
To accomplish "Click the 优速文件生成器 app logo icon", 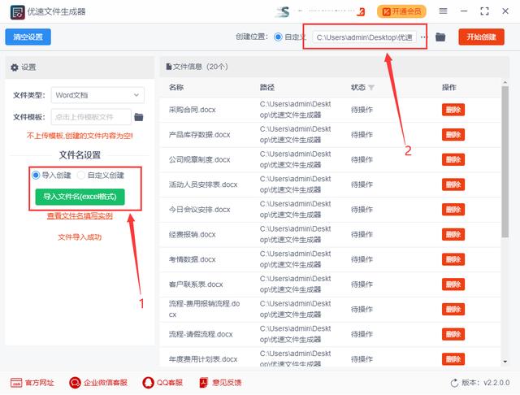I will point(17,12).
